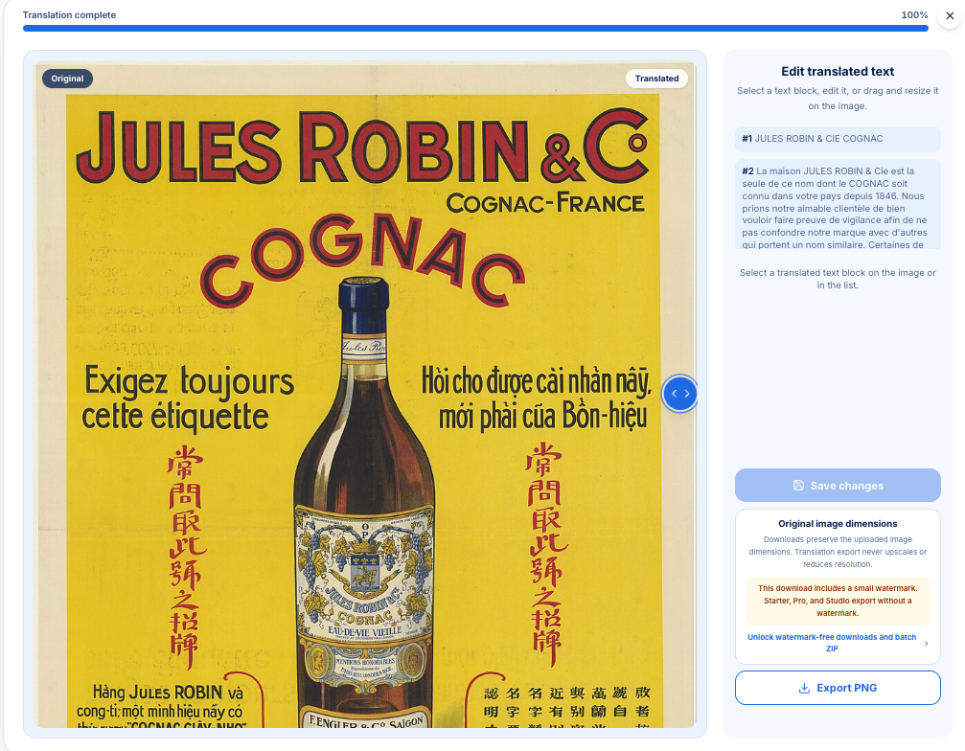Grab the before/after comparison slider handle
This screenshot has height=751, width=965.
(x=680, y=394)
